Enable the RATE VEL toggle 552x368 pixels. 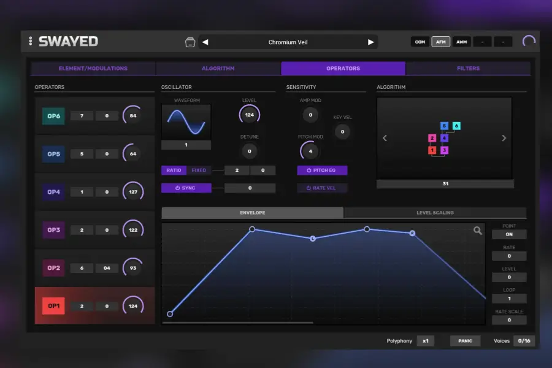coord(322,188)
